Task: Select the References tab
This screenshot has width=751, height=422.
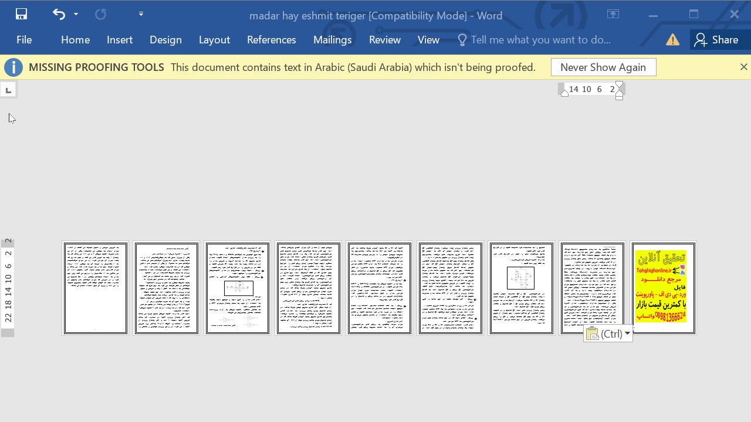Action: coord(271,40)
